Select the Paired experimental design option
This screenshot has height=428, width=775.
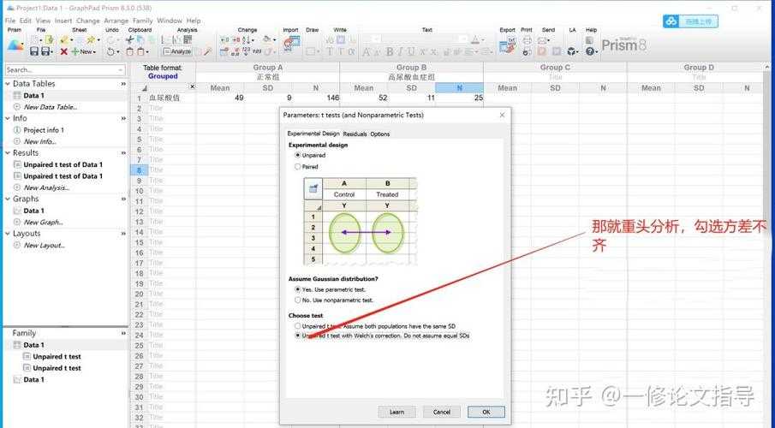click(x=298, y=167)
